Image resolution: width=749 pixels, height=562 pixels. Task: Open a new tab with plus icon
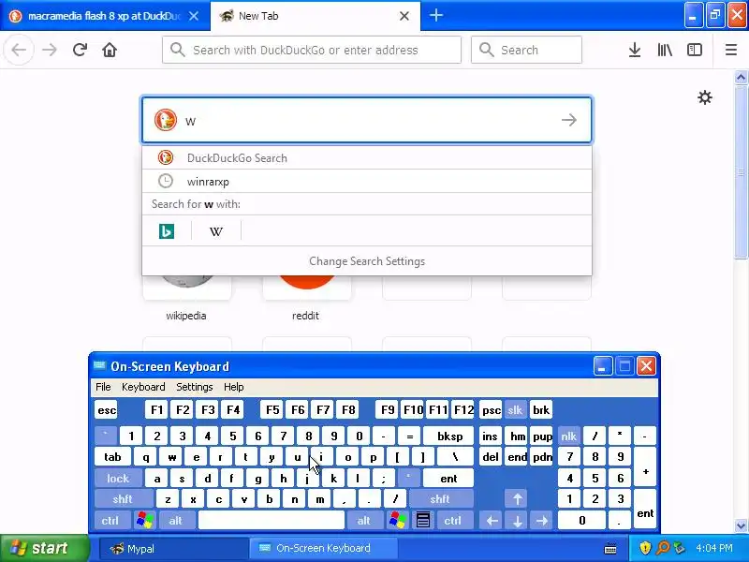tap(435, 15)
